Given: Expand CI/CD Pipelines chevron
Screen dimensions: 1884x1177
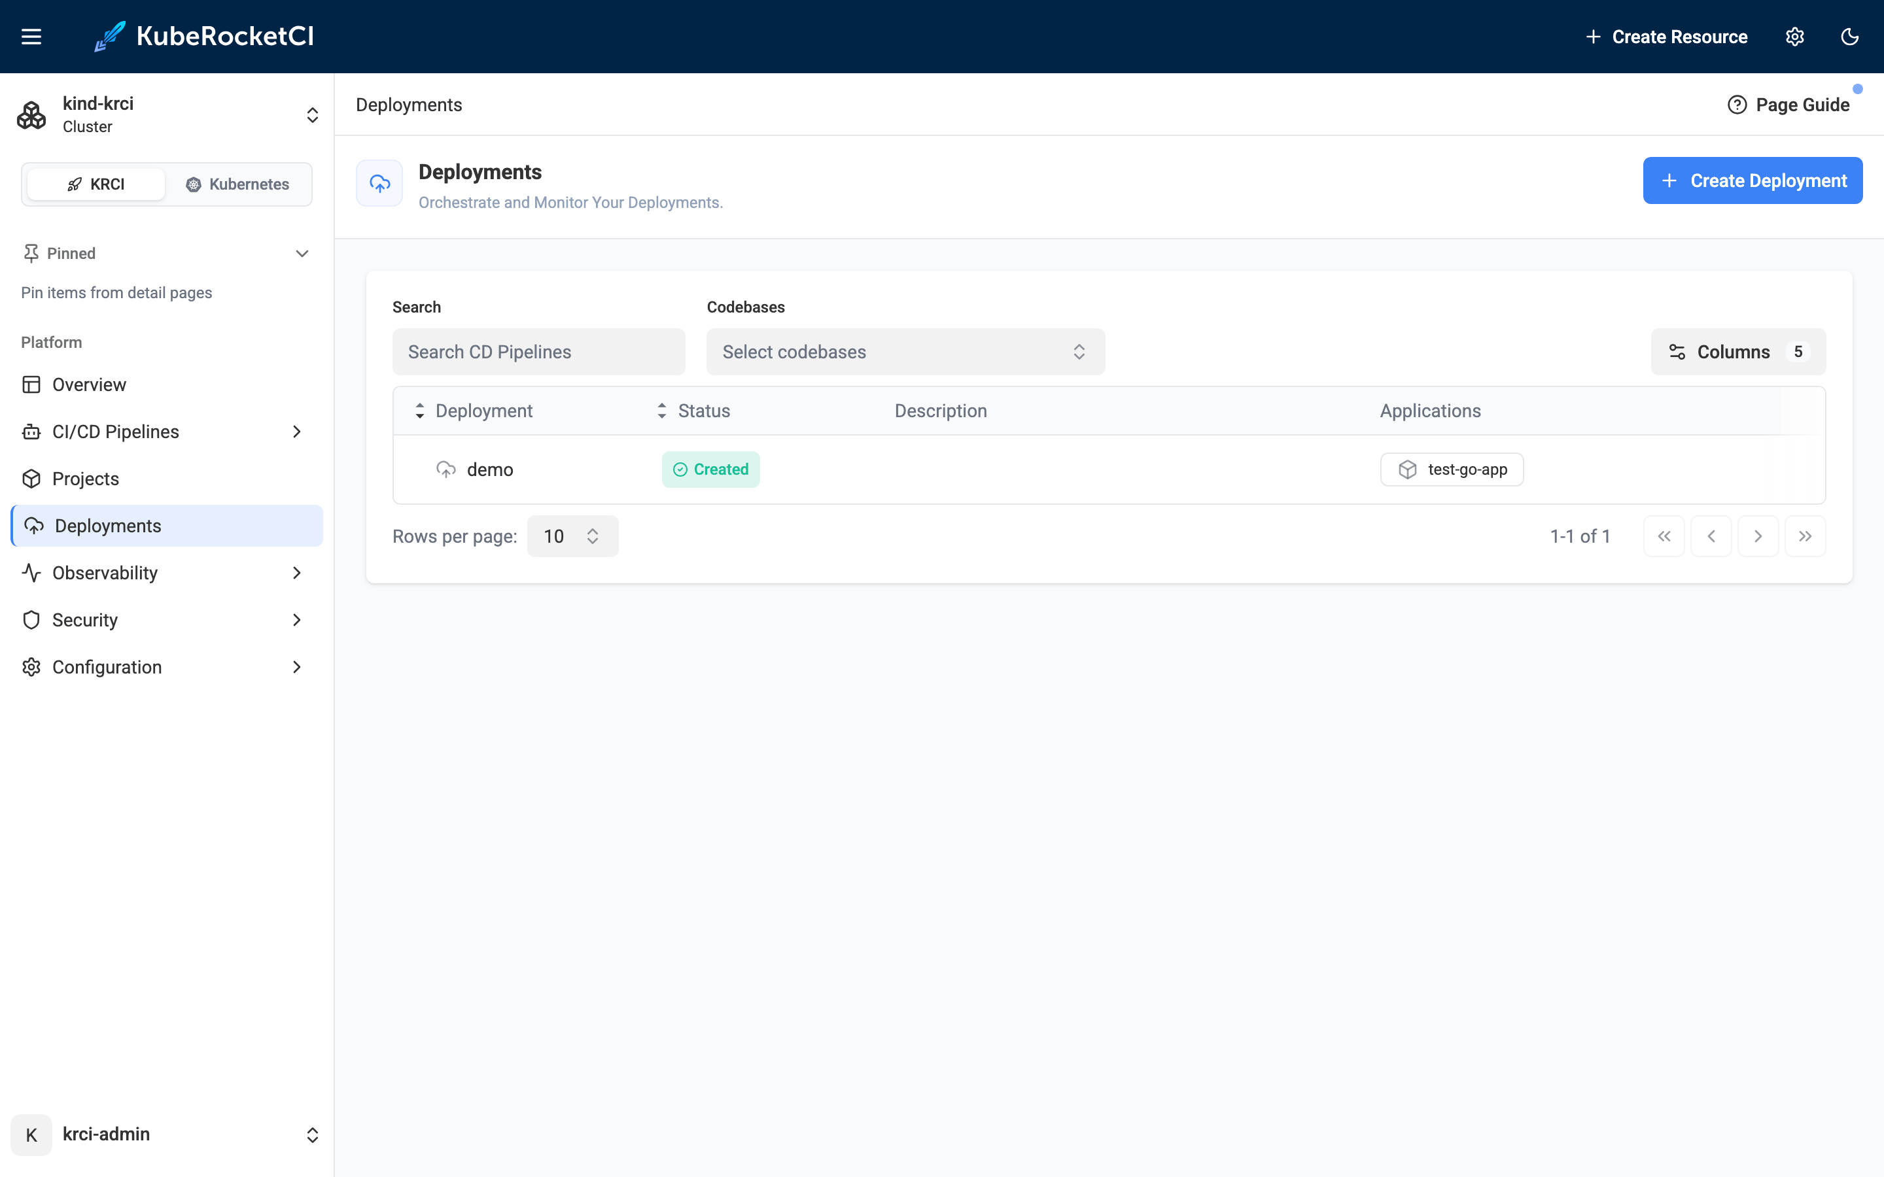Looking at the screenshot, I should coord(296,432).
